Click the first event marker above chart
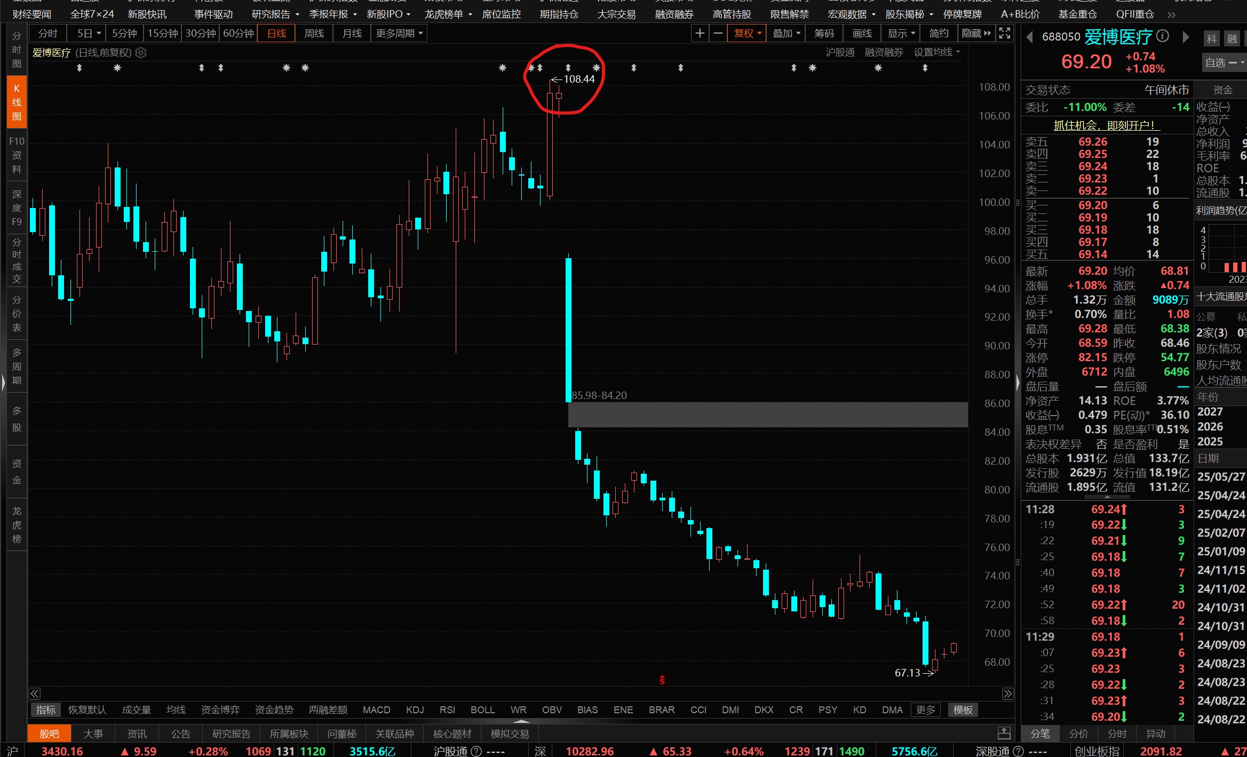The image size is (1247, 757). click(80, 68)
